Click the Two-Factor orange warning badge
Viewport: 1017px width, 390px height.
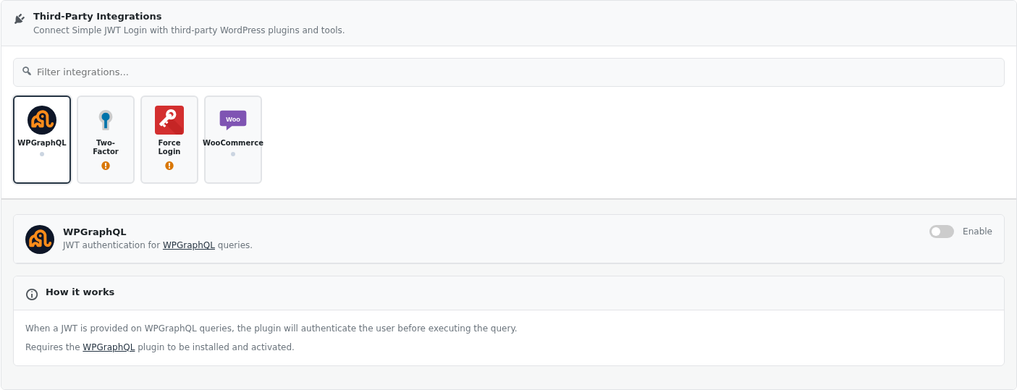(x=106, y=166)
